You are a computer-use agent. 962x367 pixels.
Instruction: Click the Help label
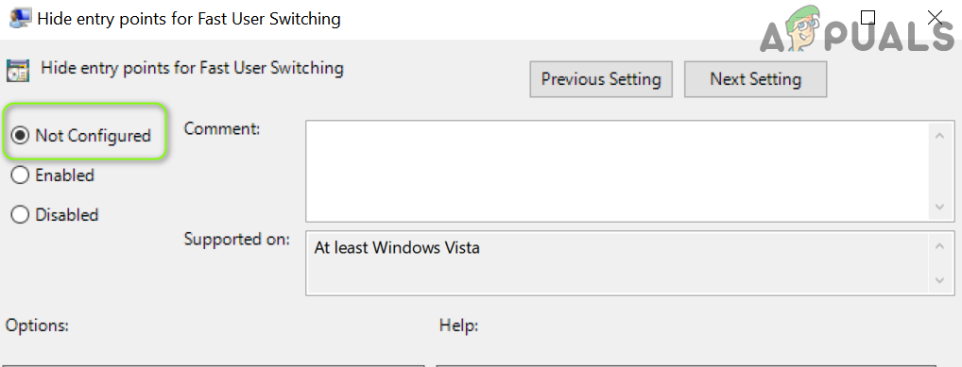(459, 325)
